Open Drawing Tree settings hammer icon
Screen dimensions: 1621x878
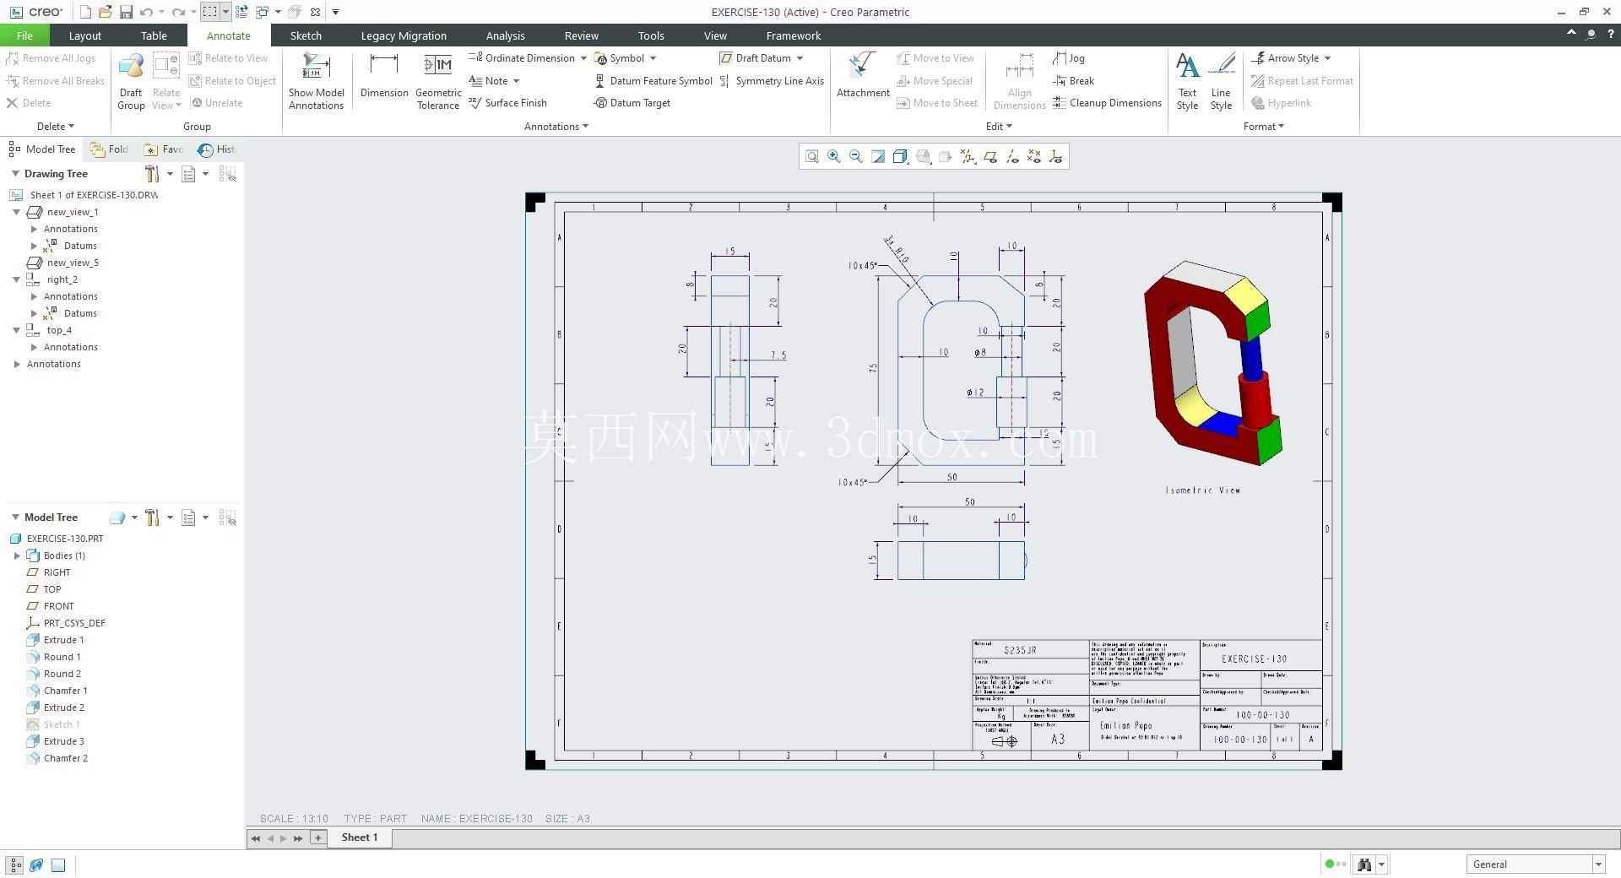click(152, 174)
